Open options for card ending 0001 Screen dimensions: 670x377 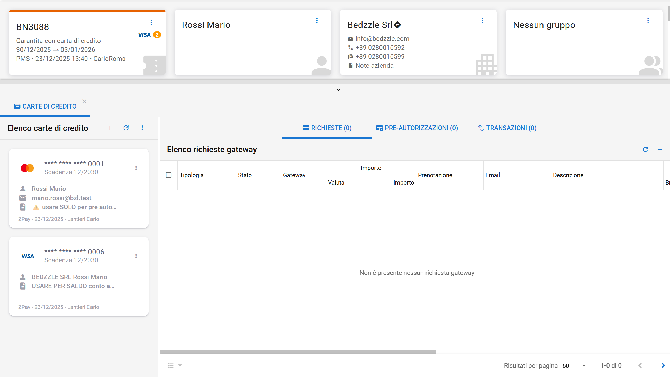click(x=136, y=168)
